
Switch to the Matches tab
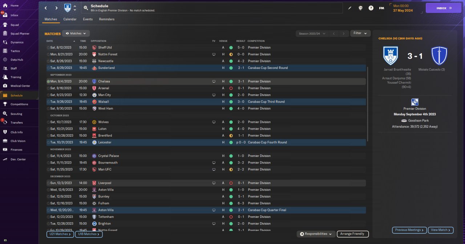(51, 19)
